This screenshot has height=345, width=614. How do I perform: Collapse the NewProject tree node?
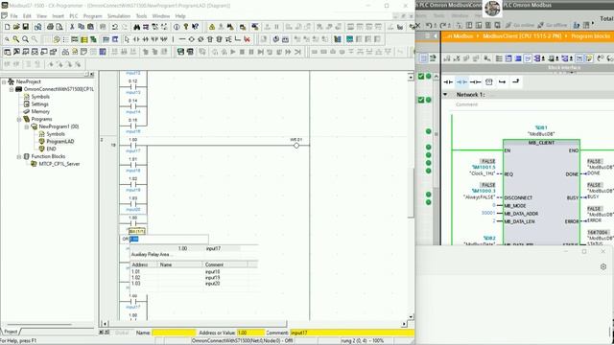click(4, 81)
